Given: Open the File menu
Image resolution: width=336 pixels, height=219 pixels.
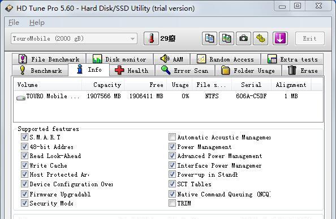Looking at the screenshot, I should pyautogui.click(x=14, y=23).
